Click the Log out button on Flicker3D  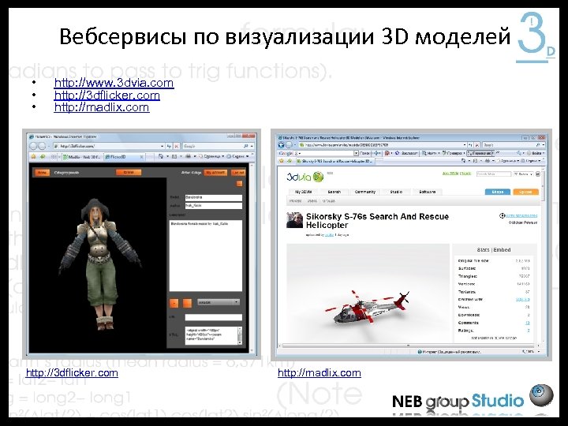(x=238, y=173)
